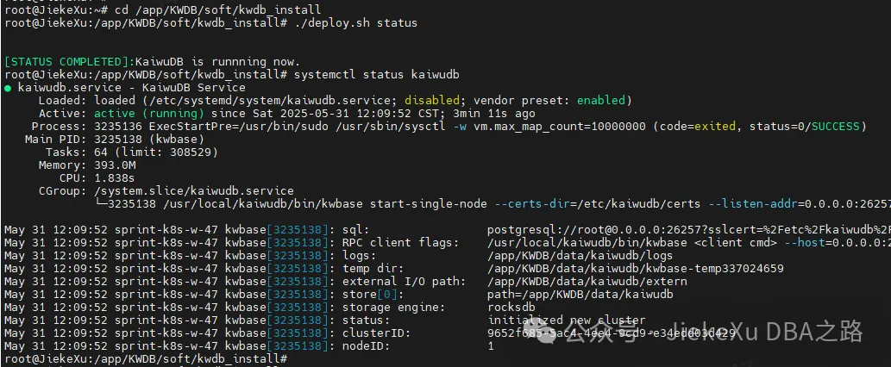Click the 'status:' log label

(x=367, y=320)
